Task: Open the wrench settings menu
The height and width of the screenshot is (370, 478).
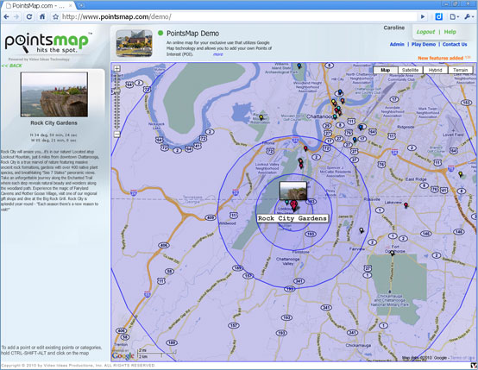Action: [469, 16]
